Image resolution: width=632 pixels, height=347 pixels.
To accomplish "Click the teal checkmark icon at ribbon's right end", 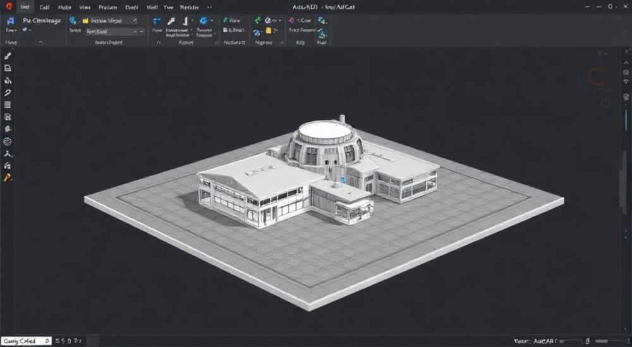I will tap(322, 34).
